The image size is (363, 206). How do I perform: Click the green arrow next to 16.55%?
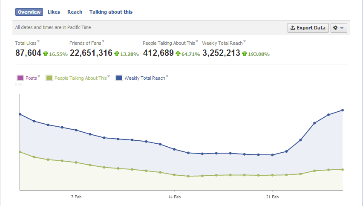(45, 54)
